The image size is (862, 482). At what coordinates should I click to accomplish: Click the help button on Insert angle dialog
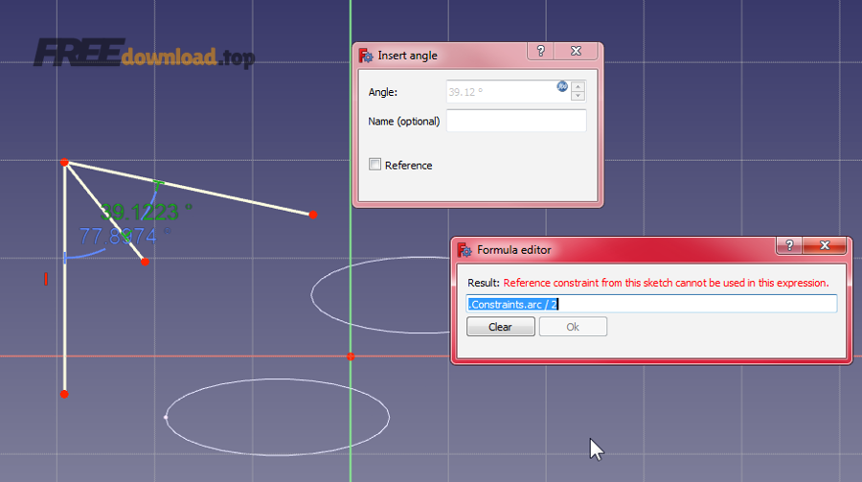pos(540,52)
